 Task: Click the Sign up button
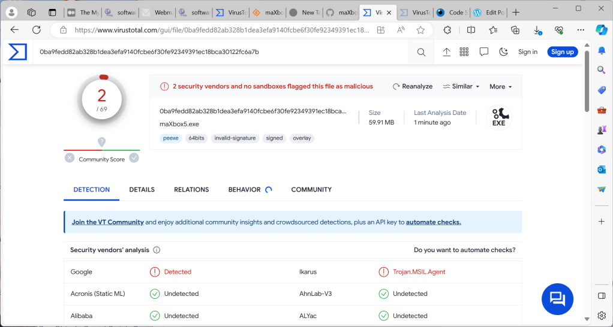pos(562,52)
